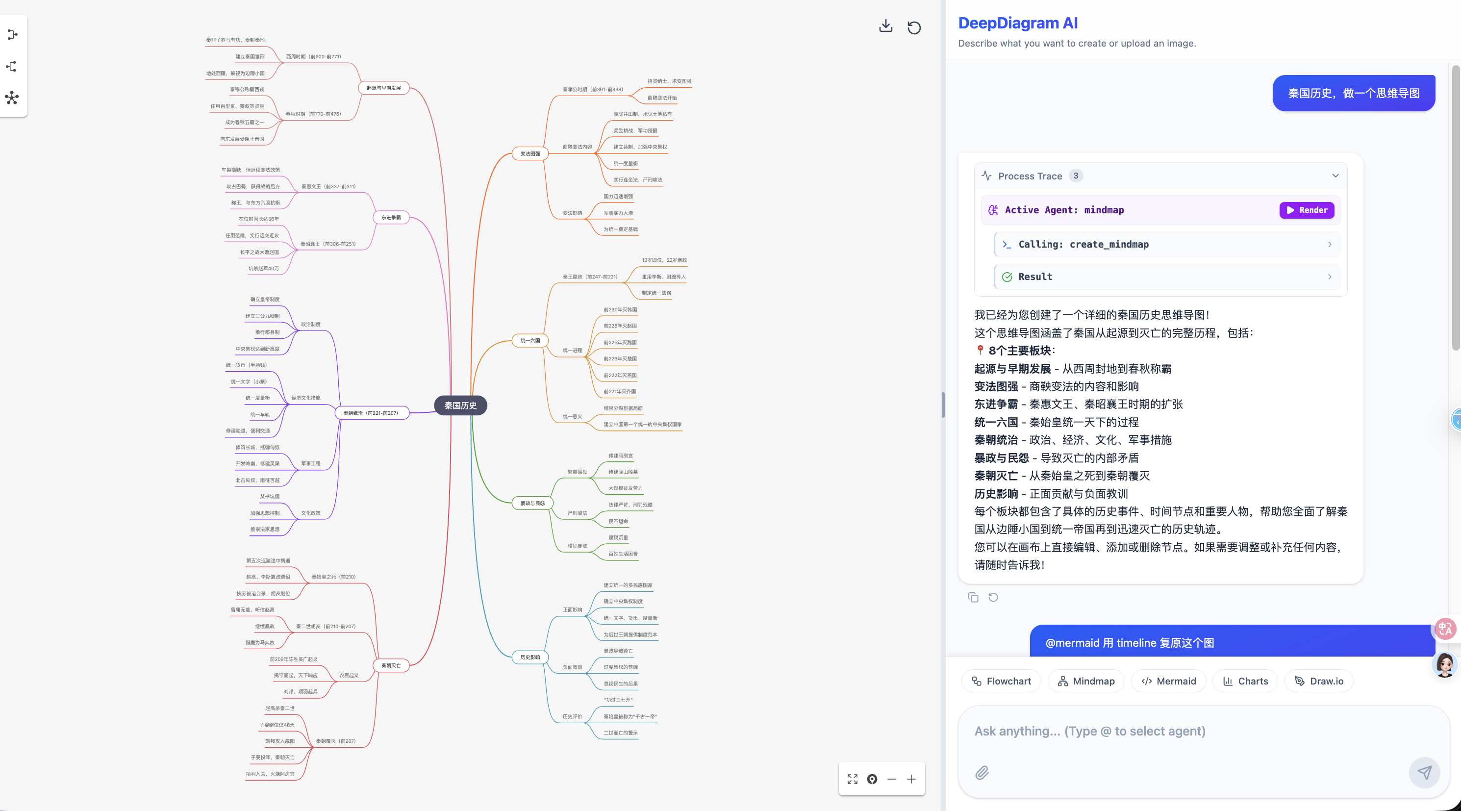Zoom in with the plus icon
The height and width of the screenshot is (811, 1461).
click(911, 779)
